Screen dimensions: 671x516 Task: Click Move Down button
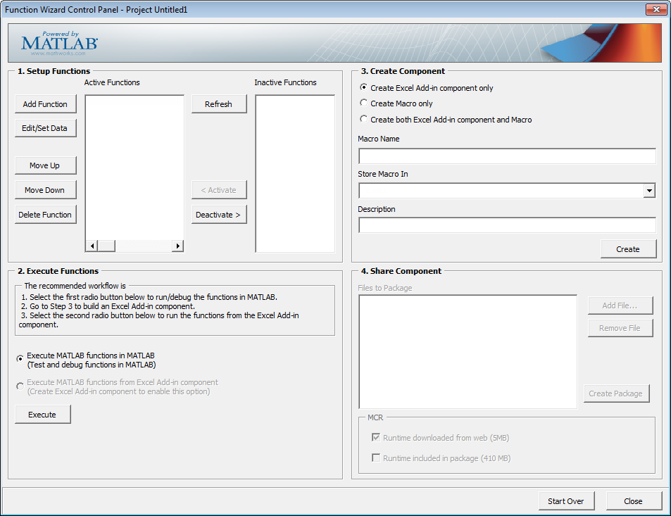tap(45, 190)
